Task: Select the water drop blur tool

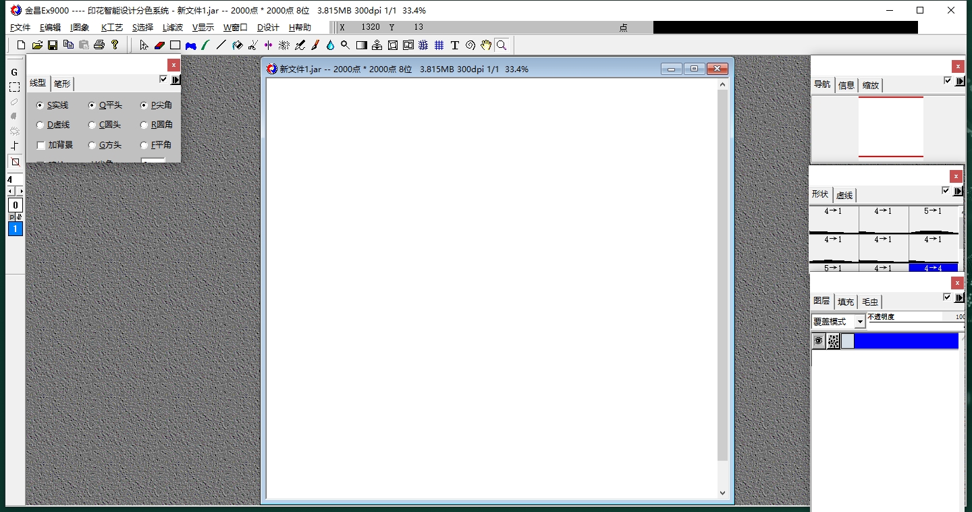Action: click(330, 45)
